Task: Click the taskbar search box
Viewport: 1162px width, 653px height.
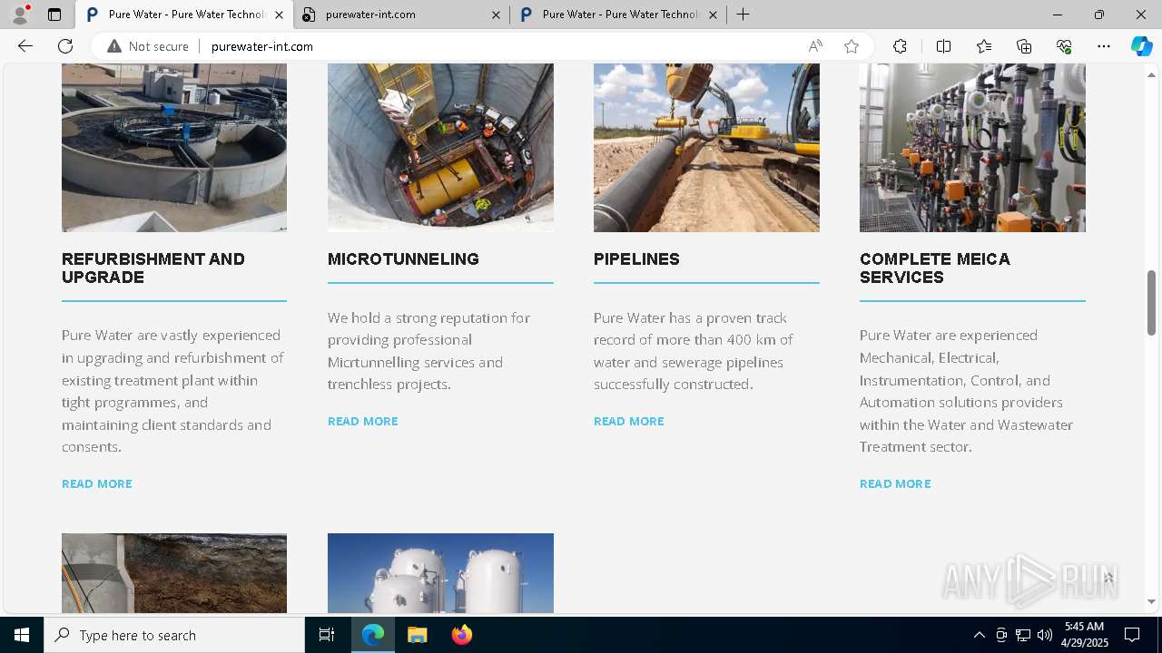Action: [x=174, y=635]
